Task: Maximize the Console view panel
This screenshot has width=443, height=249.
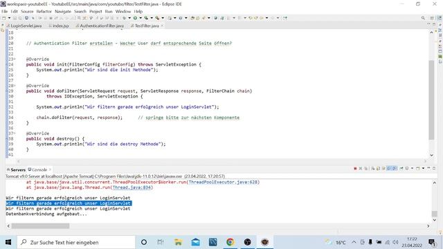Action: (434, 168)
